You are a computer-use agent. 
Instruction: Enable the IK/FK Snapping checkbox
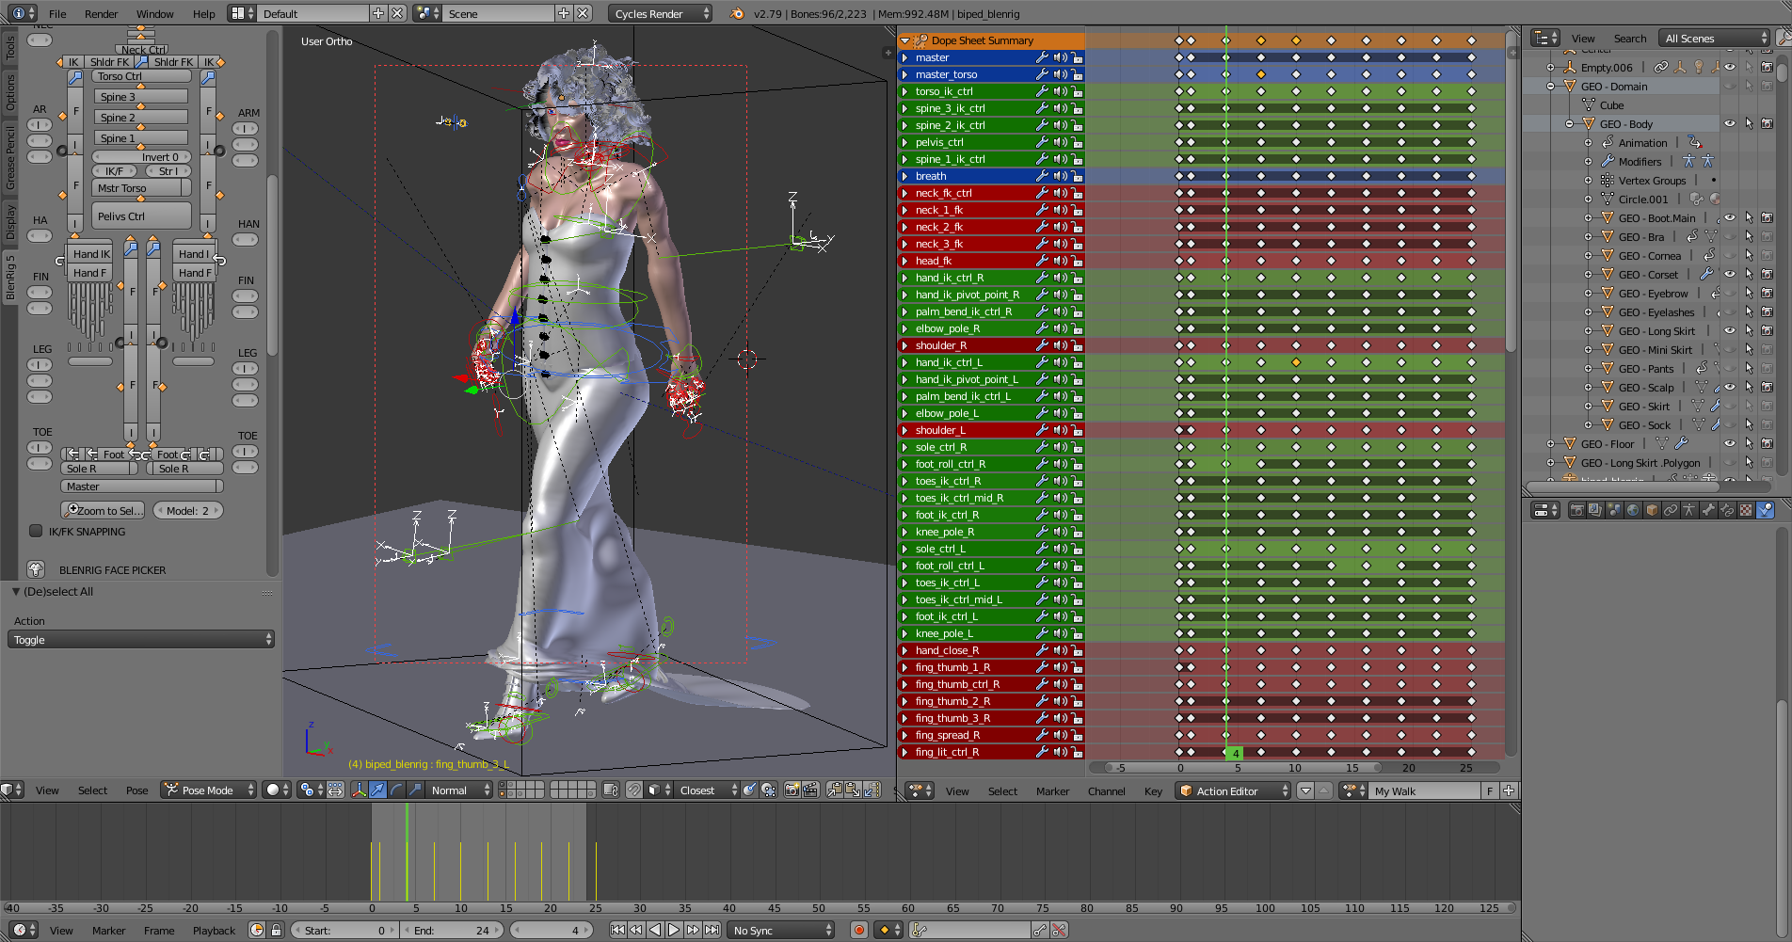coord(36,531)
